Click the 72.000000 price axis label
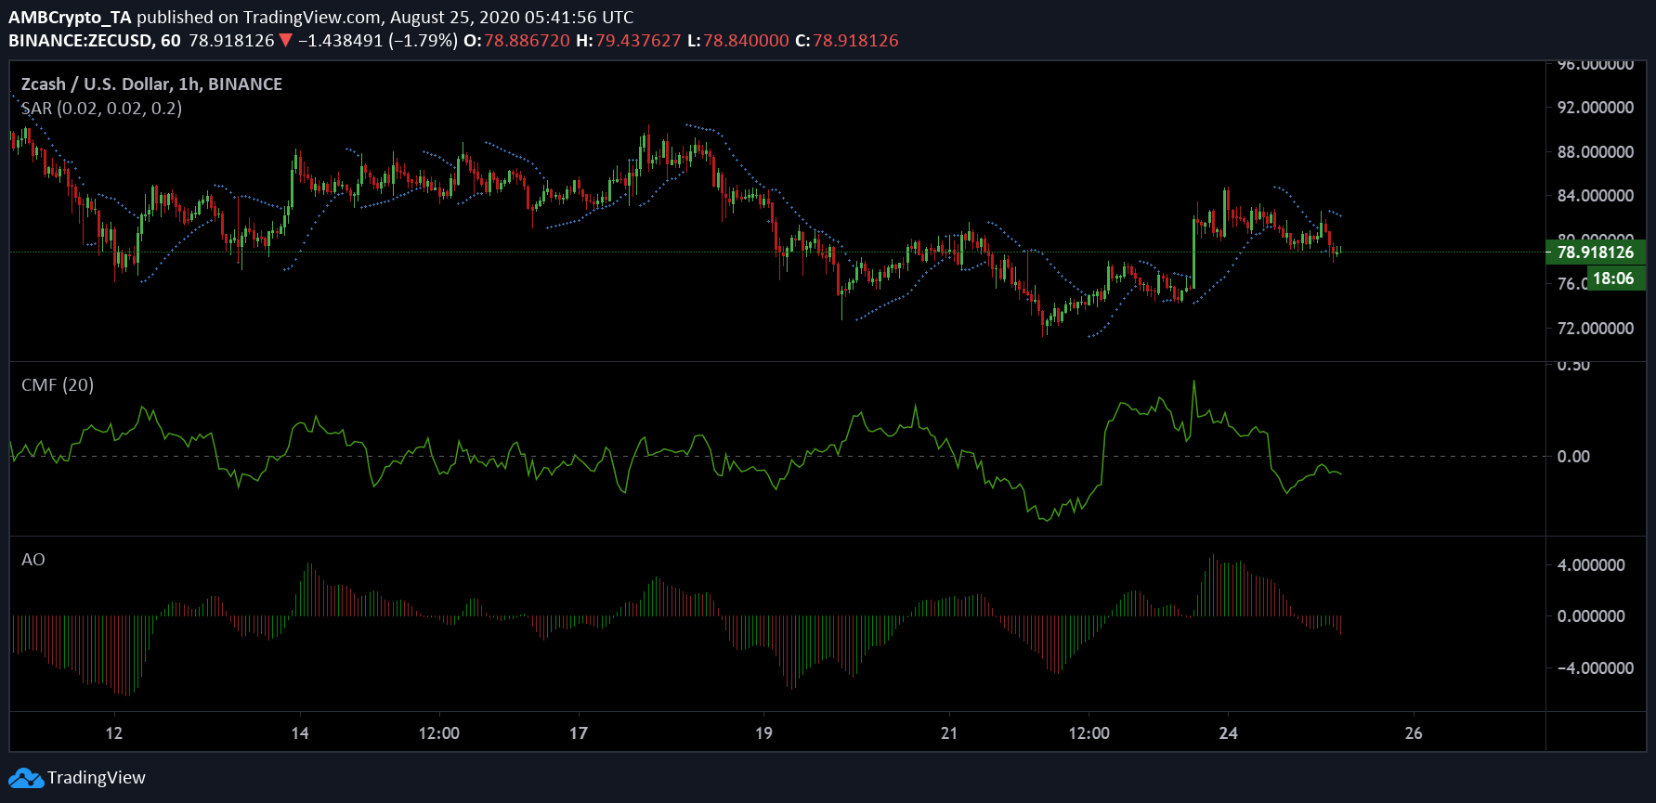 1595,329
